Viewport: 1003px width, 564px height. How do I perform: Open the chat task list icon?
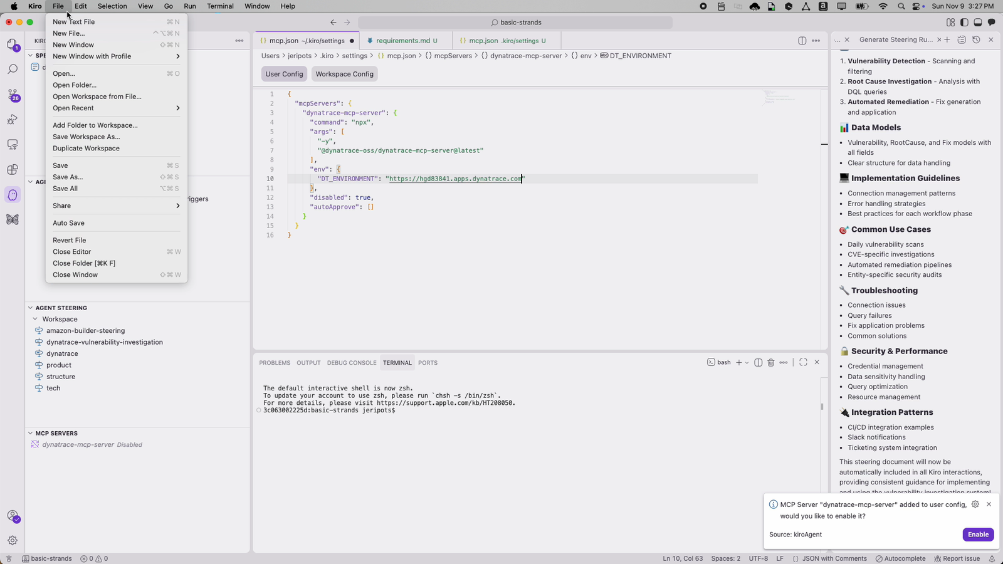962,39
